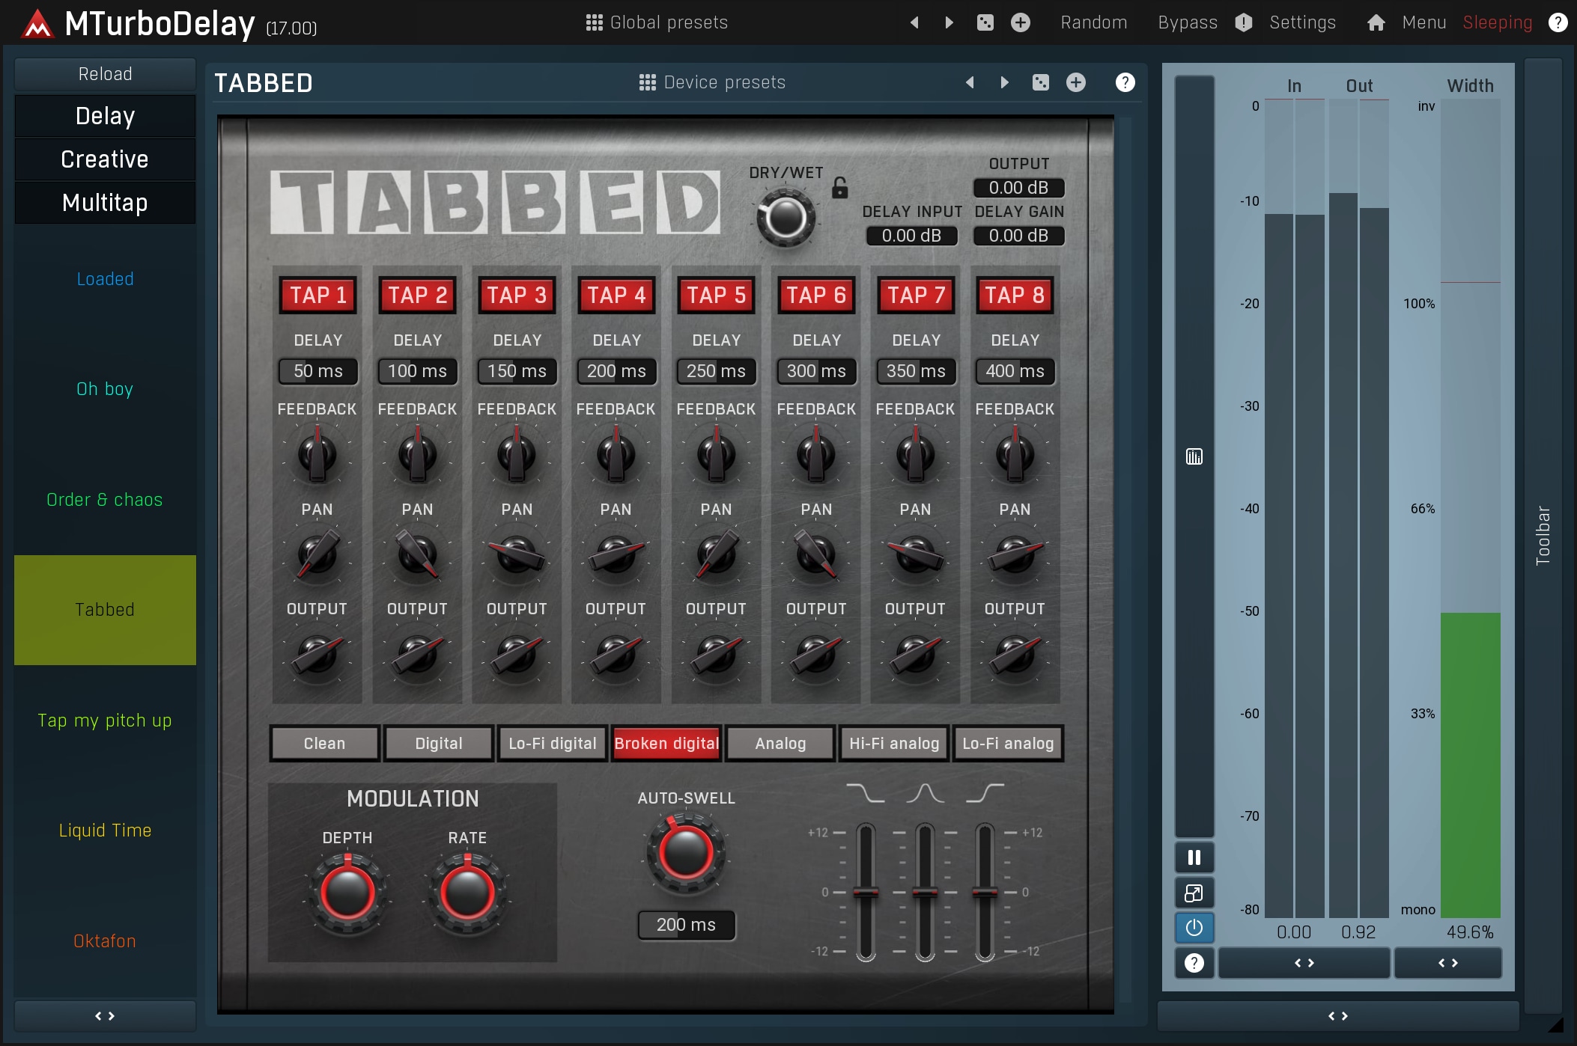Toggle plugin Bypass
Image resolution: width=1577 pixels, height=1046 pixels.
point(1187,22)
